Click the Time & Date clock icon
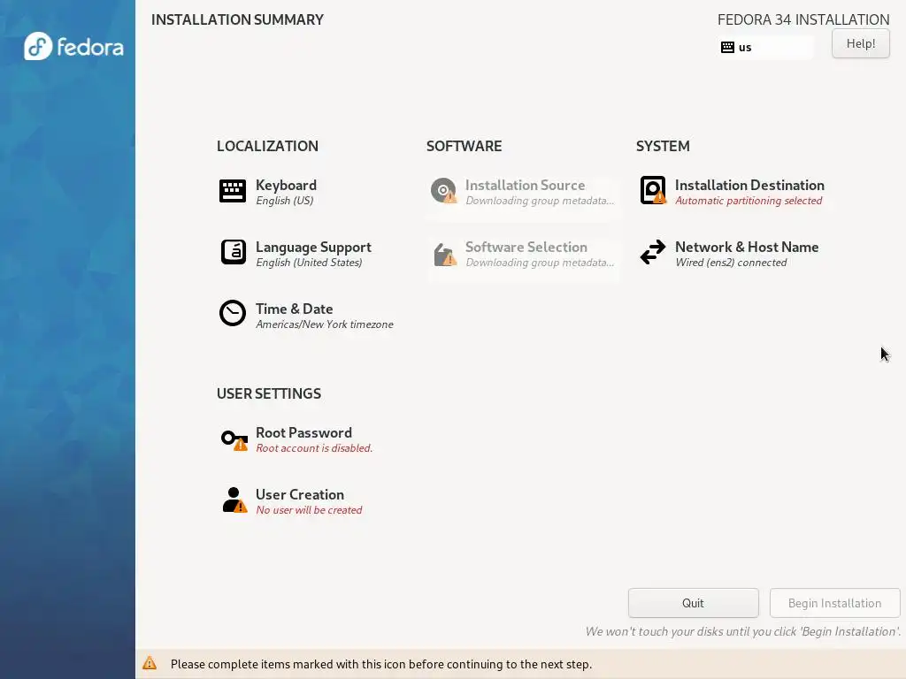Image resolution: width=906 pixels, height=679 pixels. tap(233, 313)
